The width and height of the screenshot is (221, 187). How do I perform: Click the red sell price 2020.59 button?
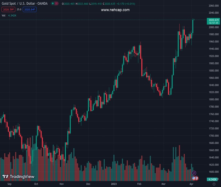click(x=8, y=10)
